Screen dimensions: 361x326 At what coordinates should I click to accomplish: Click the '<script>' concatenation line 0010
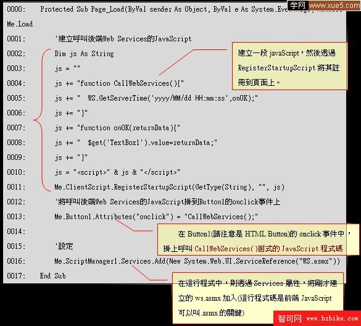coord(117,172)
